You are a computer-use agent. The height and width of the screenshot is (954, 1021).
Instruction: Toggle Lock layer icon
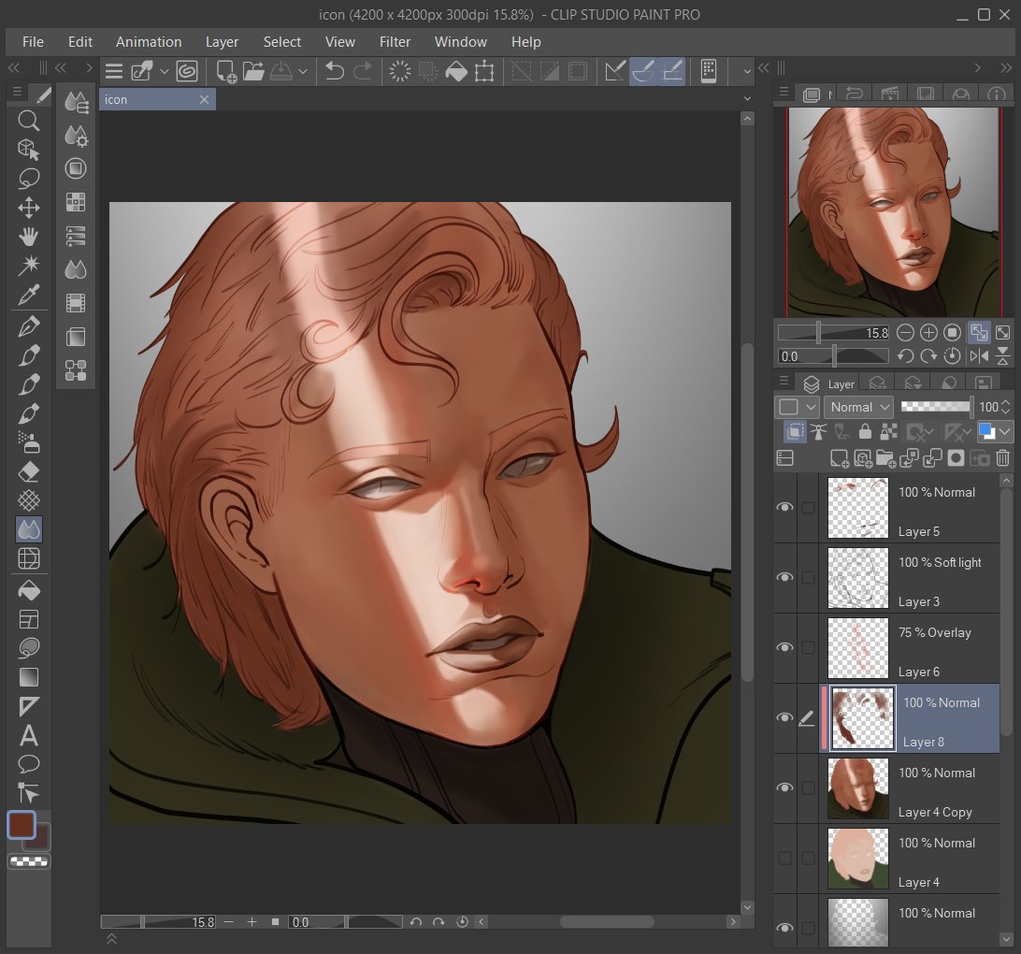865,431
